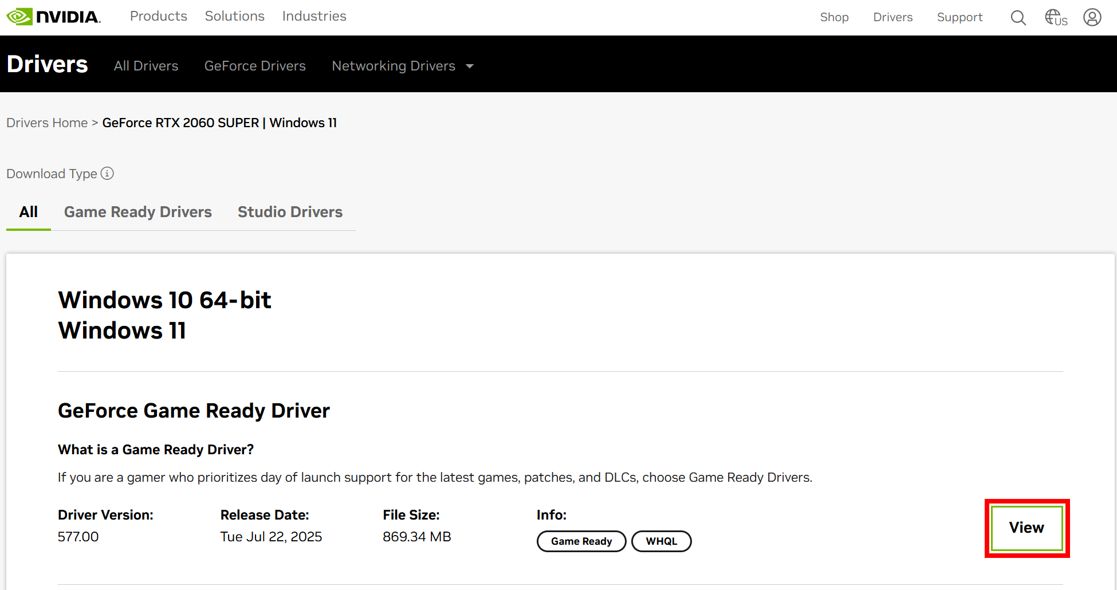Open the search magnifier icon
1117x590 pixels.
tap(1018, 18)
